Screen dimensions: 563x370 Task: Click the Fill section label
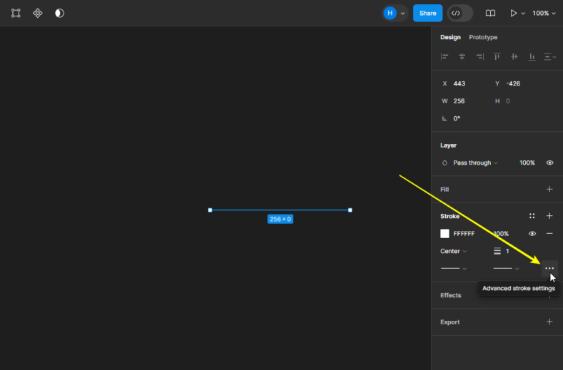(x=444, y=190)
